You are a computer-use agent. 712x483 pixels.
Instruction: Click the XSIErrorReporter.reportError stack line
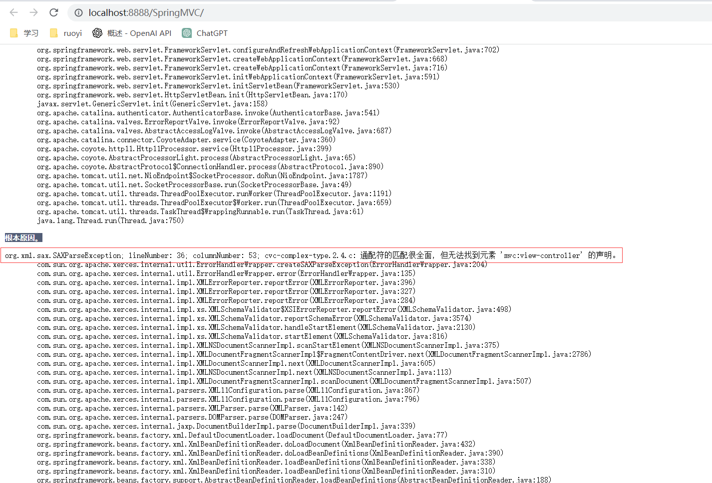click(x=274, y=309)
